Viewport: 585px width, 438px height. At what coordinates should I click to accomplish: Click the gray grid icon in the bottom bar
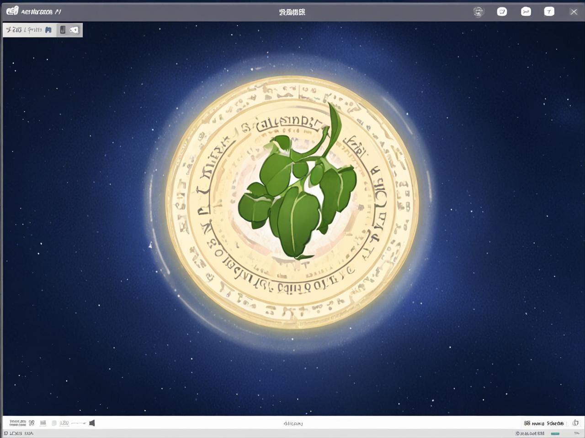pos(43,423)
